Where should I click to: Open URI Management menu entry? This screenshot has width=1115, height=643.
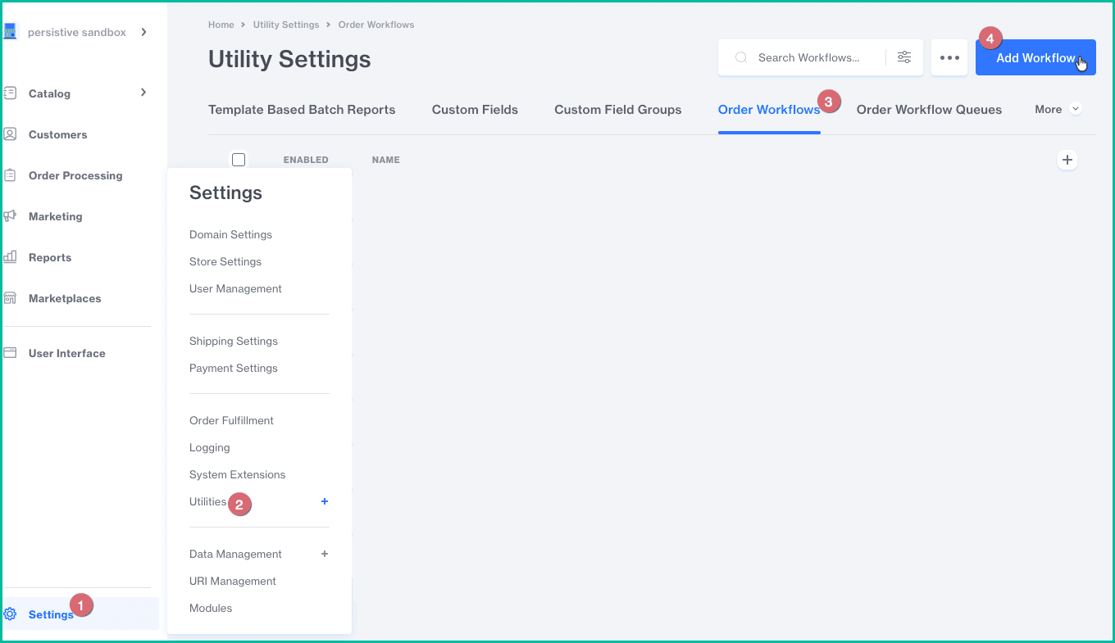coord(233,581)
